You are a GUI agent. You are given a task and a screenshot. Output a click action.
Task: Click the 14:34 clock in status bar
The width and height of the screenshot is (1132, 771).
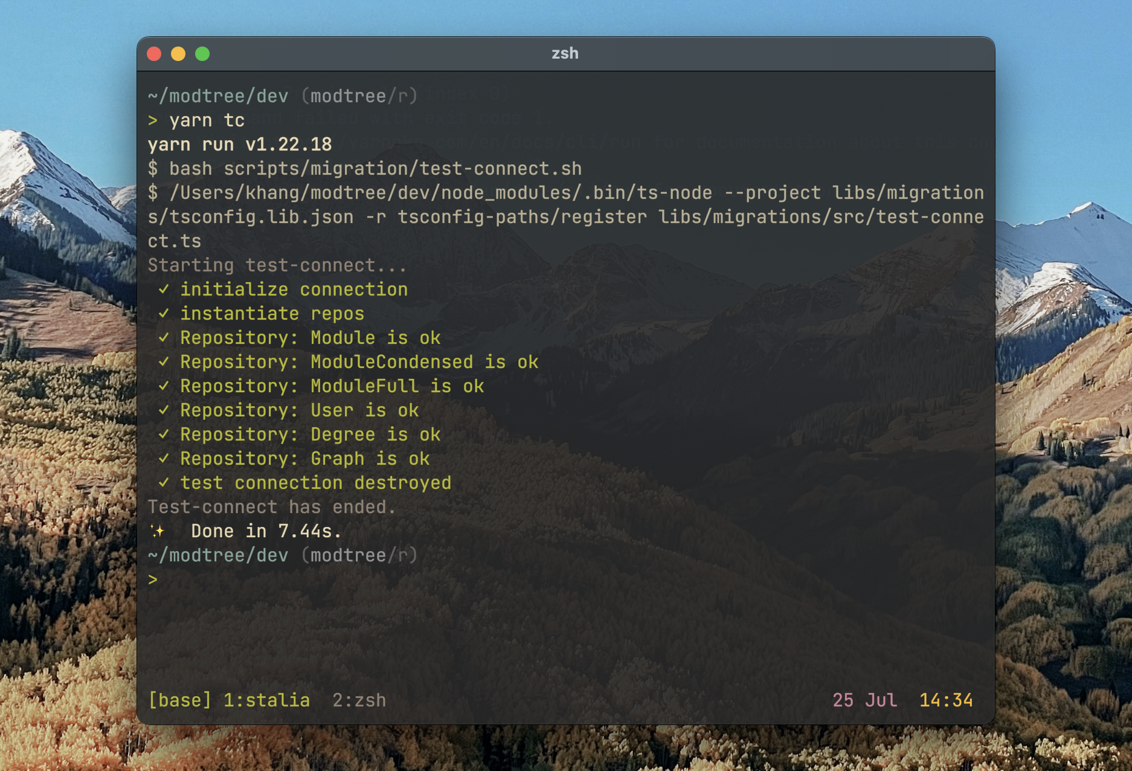[x=946, y=700]
